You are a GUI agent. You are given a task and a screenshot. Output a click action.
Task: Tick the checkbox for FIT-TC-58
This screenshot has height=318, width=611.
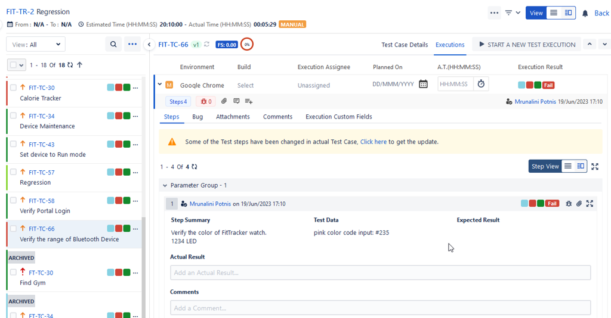pos(13,200)
